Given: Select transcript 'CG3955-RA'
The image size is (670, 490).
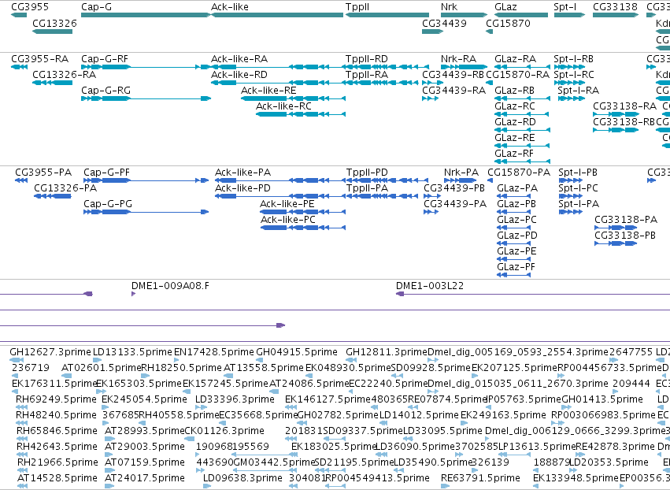Looking at the screenshot, I should pos(39,59).
